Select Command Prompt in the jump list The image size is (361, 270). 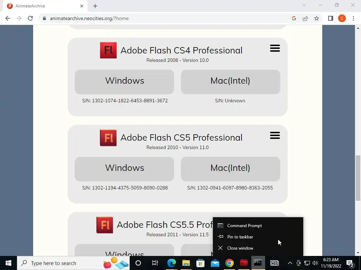click(x=258, y=226)
